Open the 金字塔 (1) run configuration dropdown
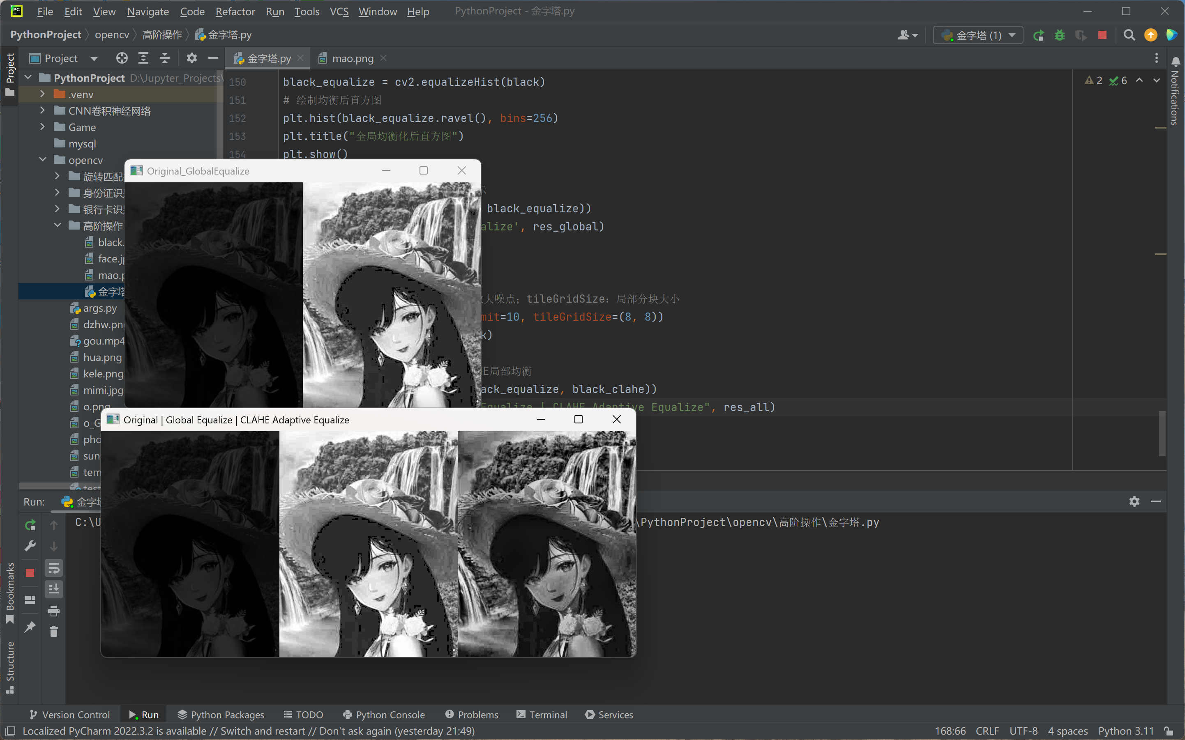The width and height of the screenshot is (1185, 740). click(978, 35)
